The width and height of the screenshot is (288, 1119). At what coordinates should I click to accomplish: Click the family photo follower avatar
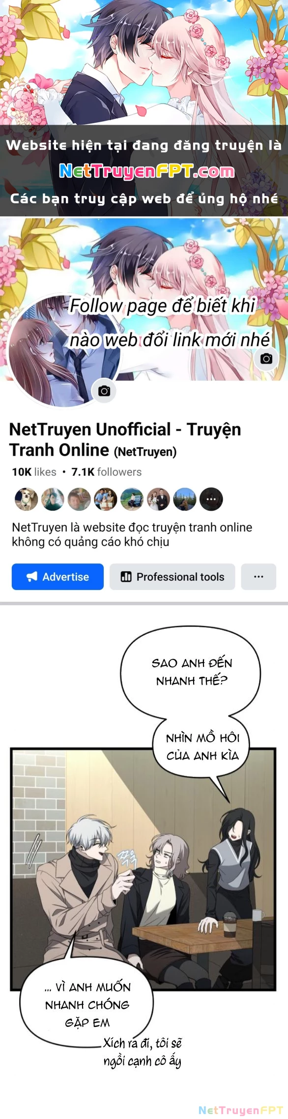click(x=105, y=499)
